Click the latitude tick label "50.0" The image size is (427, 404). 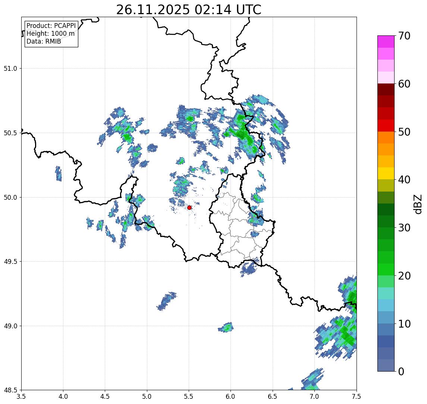10,198
